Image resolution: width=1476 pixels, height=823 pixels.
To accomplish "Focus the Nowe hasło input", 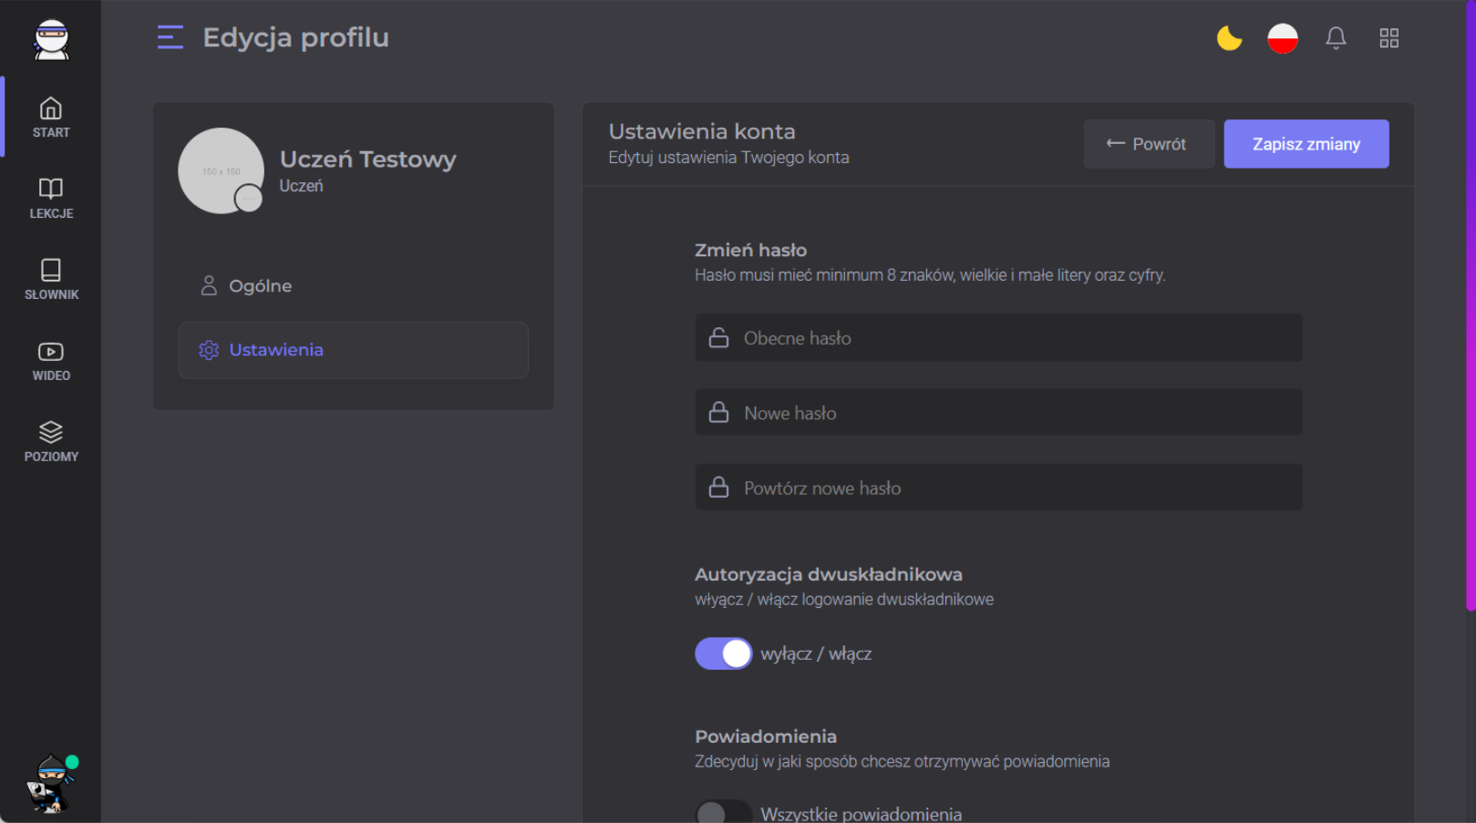I will tap(998, 413).
